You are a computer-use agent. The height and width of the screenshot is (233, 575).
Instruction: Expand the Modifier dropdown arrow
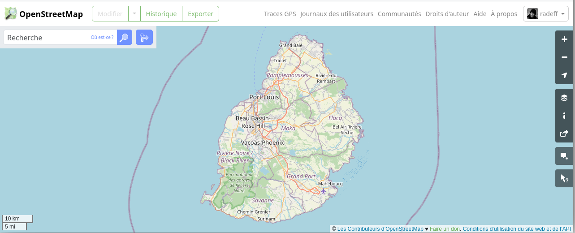(134, 14)
